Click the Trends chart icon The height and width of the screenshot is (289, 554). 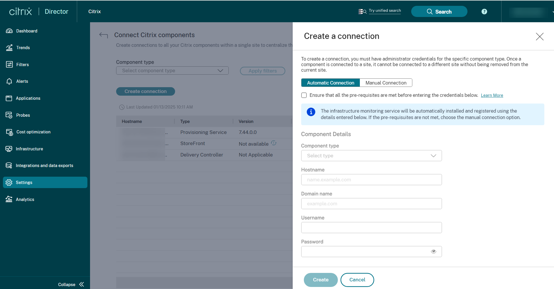pos(9,48)
